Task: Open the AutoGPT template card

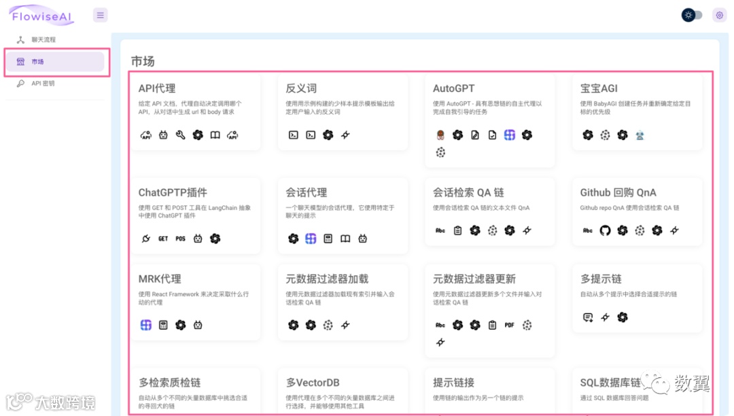Action: pos(490,121)
